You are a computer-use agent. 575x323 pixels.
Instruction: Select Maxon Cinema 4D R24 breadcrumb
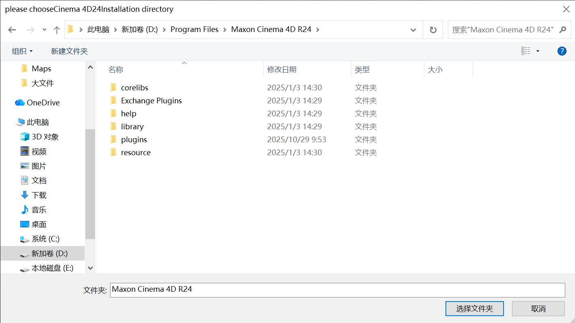point(271,30)
